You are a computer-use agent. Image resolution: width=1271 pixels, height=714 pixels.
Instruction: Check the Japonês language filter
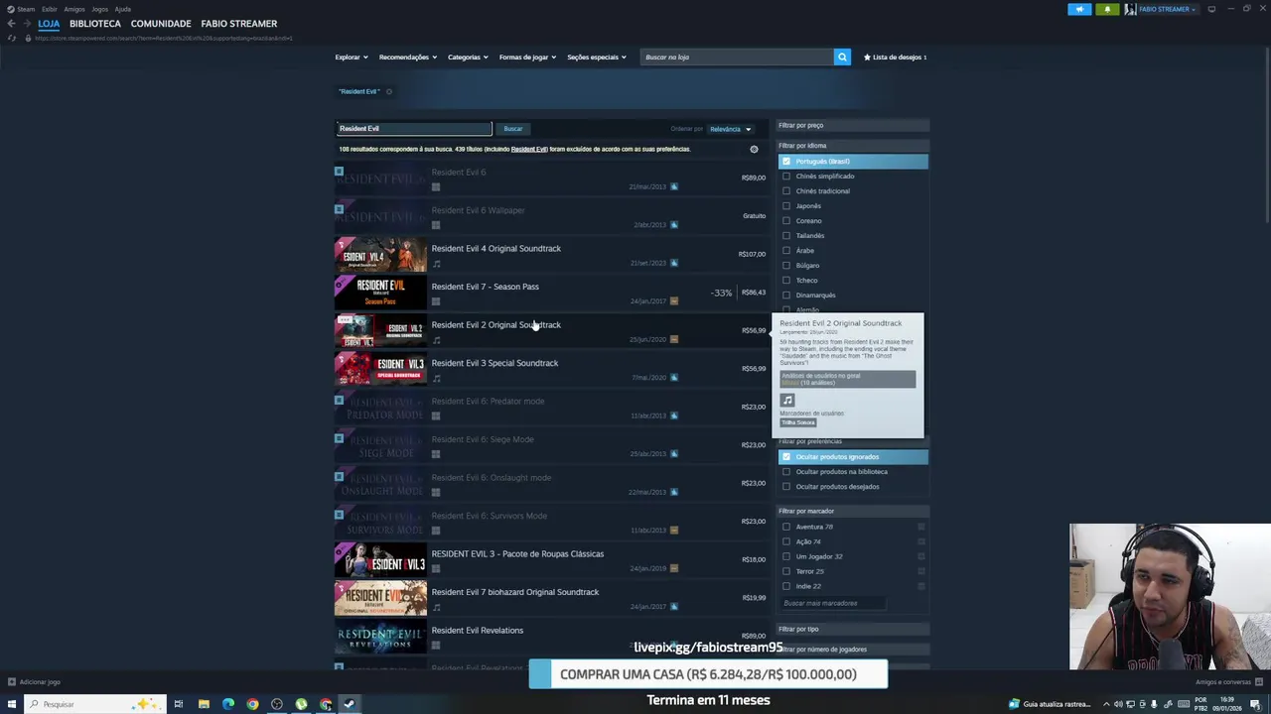pos(786,206)
